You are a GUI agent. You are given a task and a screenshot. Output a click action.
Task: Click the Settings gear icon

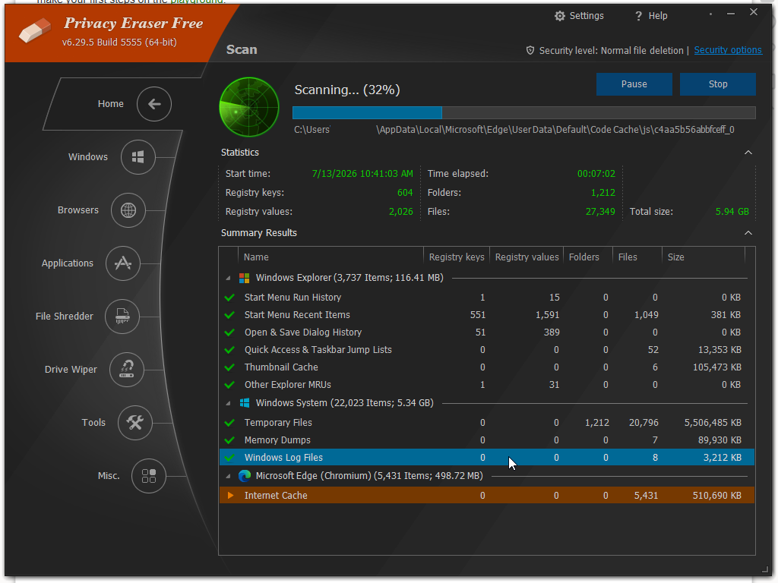click(560, 16)
